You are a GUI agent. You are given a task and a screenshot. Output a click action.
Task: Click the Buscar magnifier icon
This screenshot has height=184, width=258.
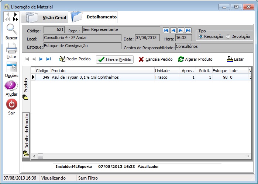point(11,29)
